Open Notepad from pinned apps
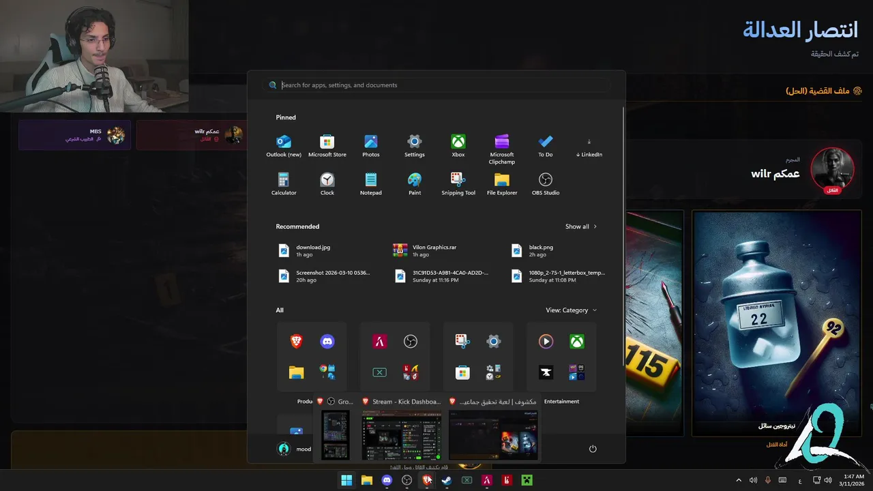The width and height of the screenshot is (873, 491). [x=371, y=184]
